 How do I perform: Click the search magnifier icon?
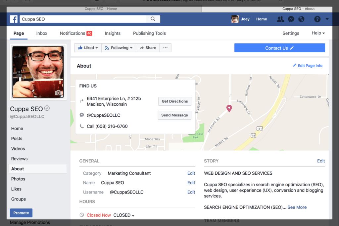point(153,19)
